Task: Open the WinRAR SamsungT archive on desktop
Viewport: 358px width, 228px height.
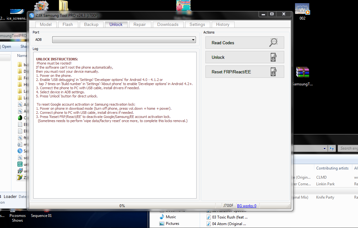Action: pyautogui.click(x=303, y=76)
